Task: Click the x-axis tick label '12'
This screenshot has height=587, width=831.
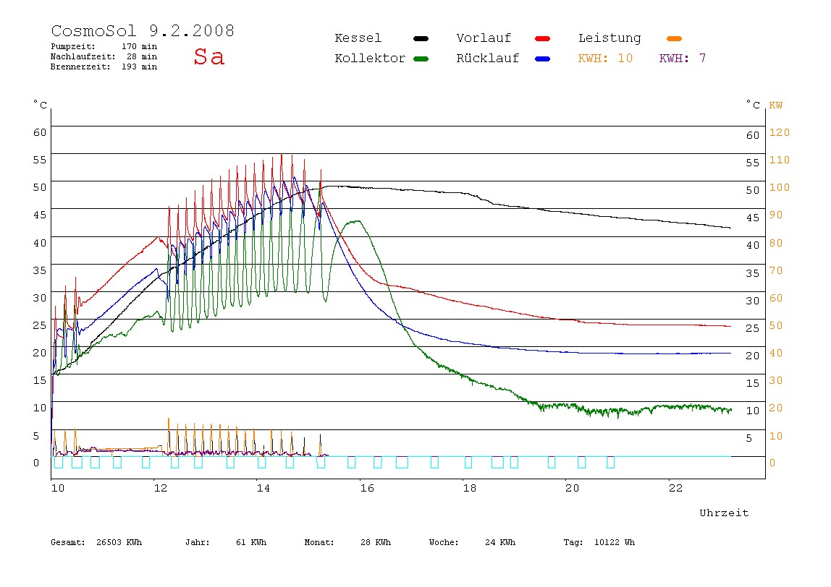Action: click(161, 488)
